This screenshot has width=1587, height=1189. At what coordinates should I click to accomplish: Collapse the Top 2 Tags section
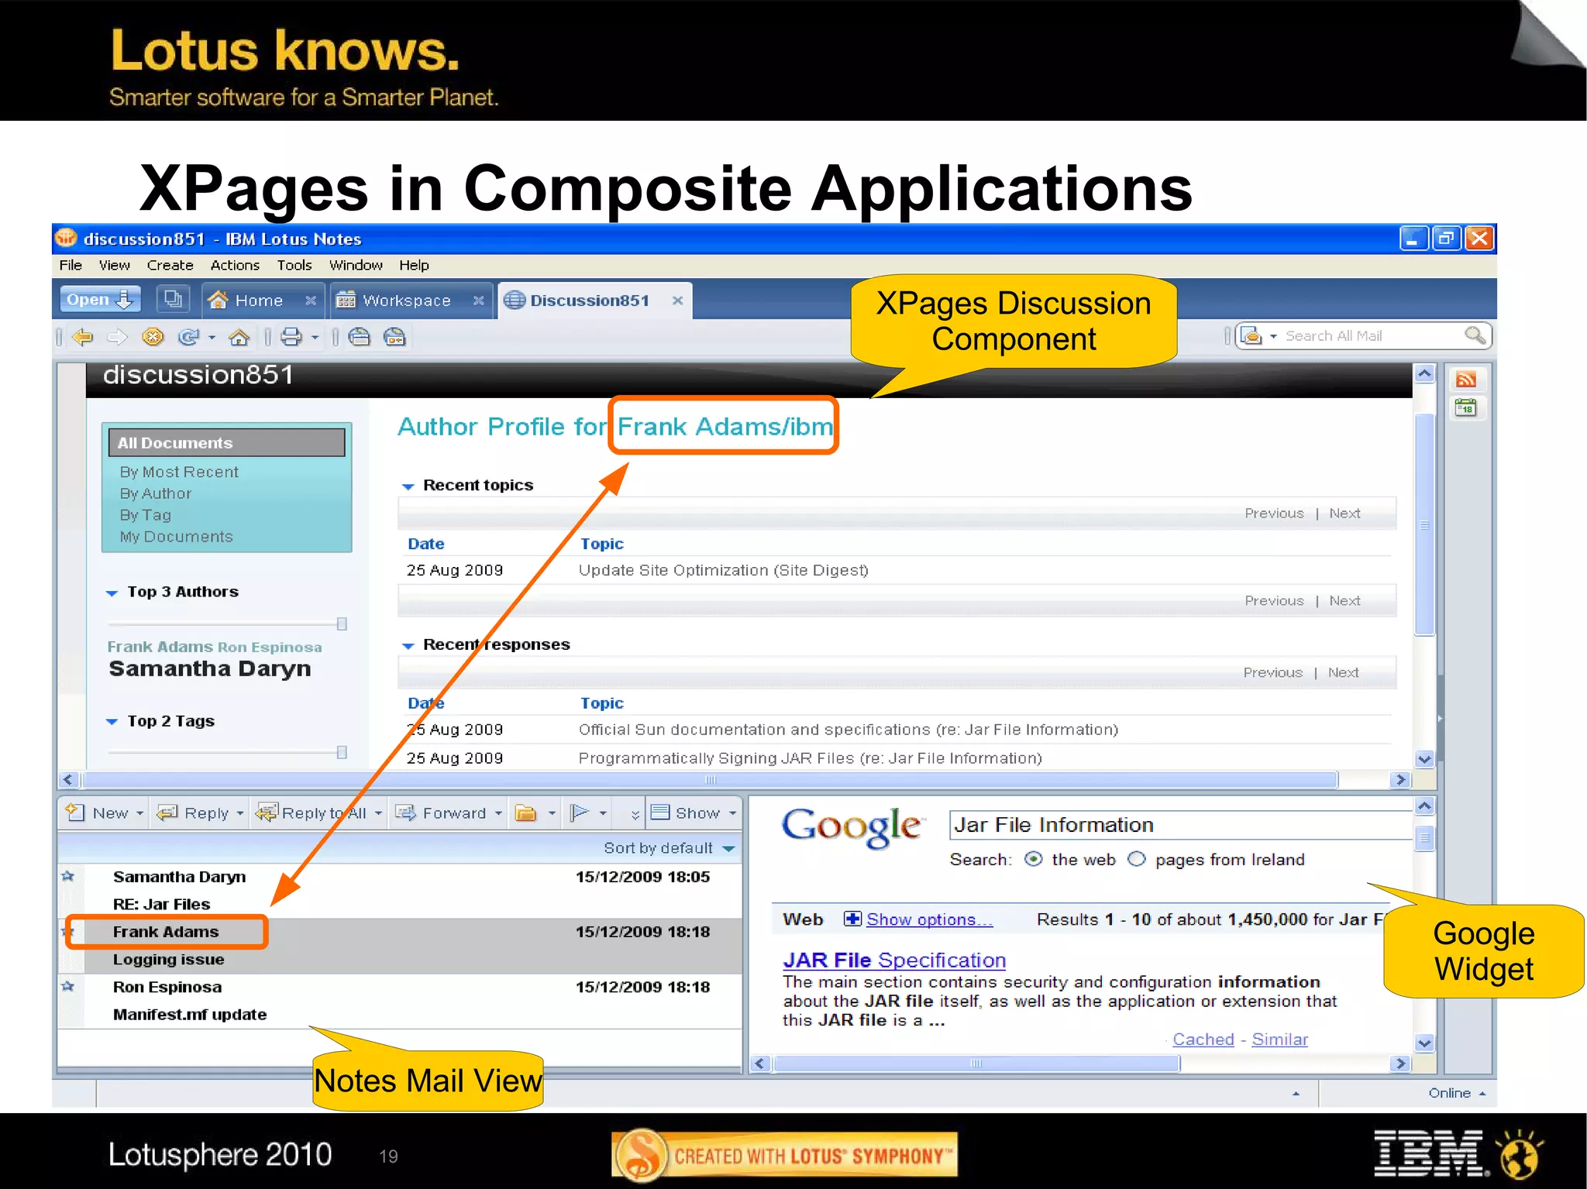click(x=112, y=721)
